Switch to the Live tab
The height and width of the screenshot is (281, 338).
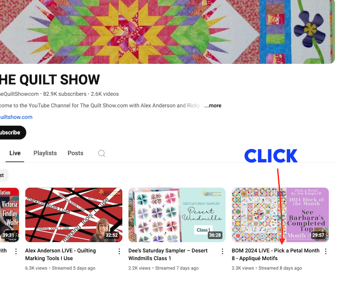(15, 153)
